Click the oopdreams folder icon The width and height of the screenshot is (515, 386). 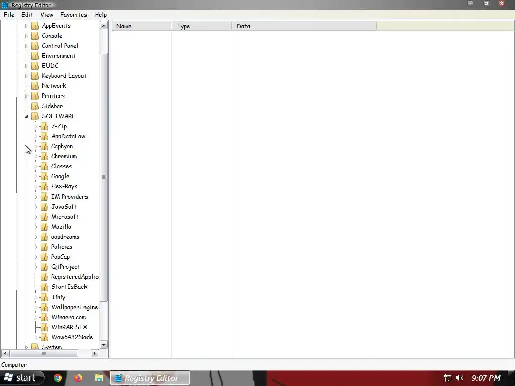point(44,237)
